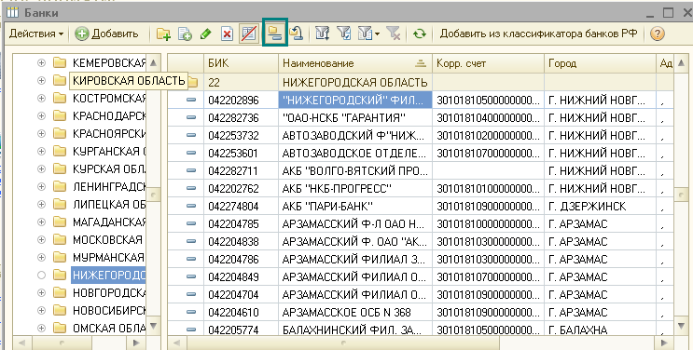
Task: Click the row icon beside 042204610
Action: point(191,312)
